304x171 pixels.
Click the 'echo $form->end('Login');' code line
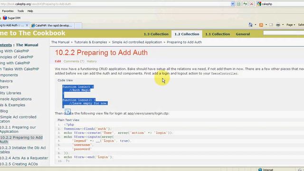click(x=89, y=157)
